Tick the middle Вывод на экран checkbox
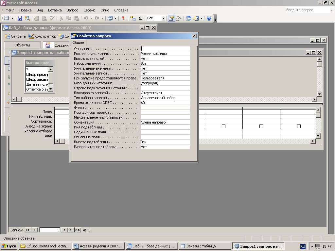 [261, 126]
